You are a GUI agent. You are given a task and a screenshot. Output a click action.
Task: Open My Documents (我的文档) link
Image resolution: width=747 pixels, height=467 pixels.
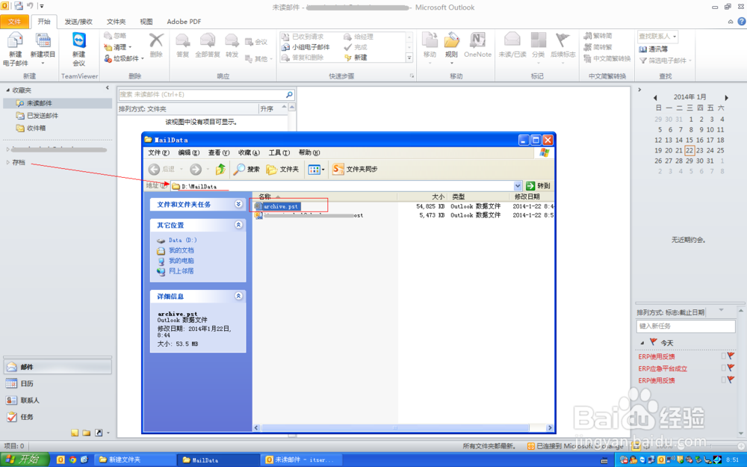[x=181, y=250]
